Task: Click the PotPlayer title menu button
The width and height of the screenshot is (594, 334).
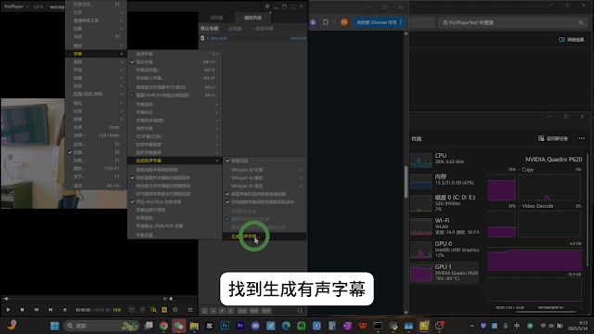Action: tap(17, 6)
